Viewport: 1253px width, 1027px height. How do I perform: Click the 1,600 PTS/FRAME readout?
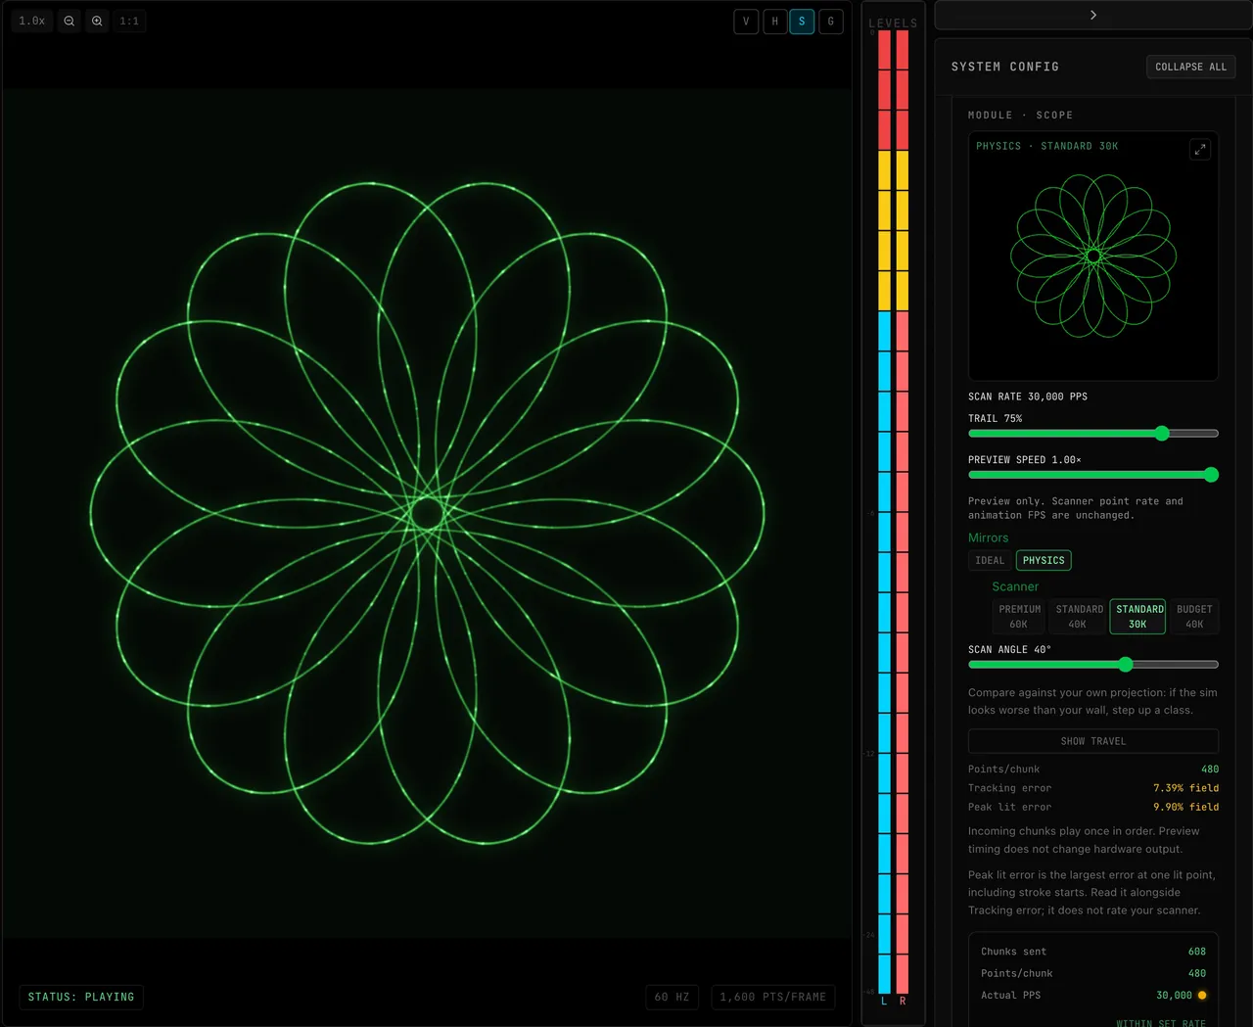pyautogui.click(x=773, y=997)
